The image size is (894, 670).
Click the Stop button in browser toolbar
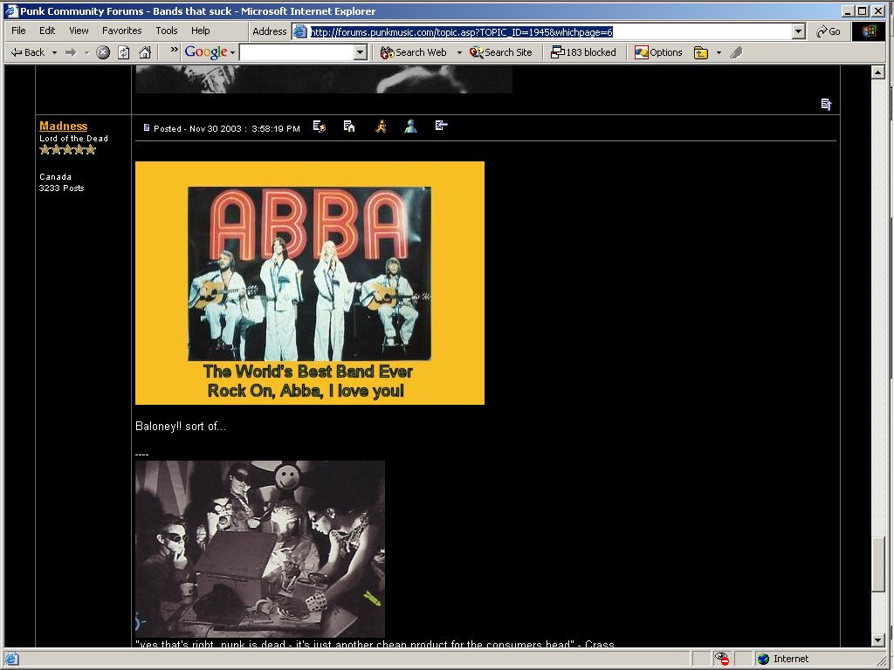103,52
